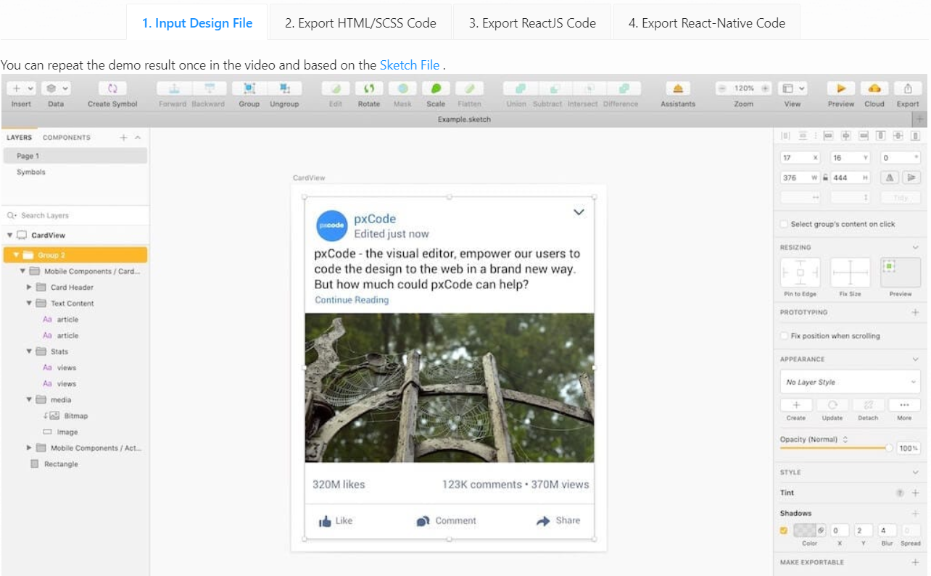Align layers to the right edge
Image resolution: width=931 pixels, height=576 pixels.
864,135
